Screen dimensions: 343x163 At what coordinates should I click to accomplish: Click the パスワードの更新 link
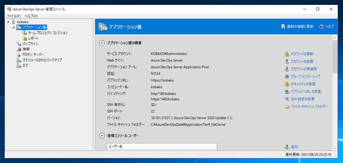(302, 54)
